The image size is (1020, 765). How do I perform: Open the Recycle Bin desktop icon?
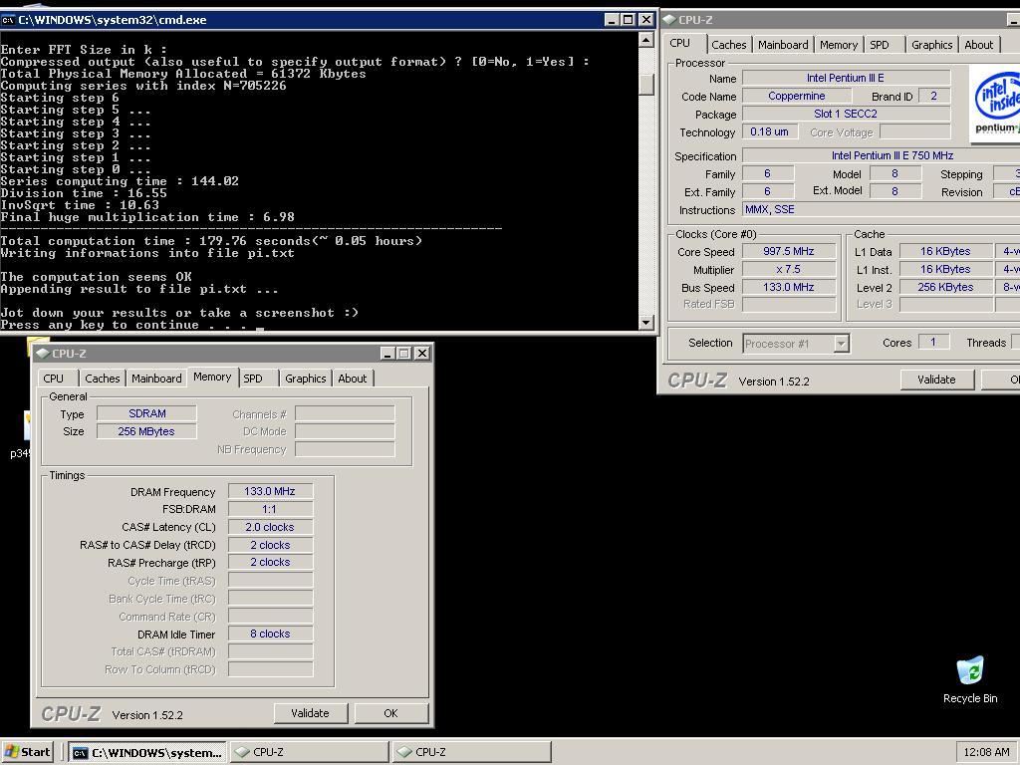tap(970, 679)
